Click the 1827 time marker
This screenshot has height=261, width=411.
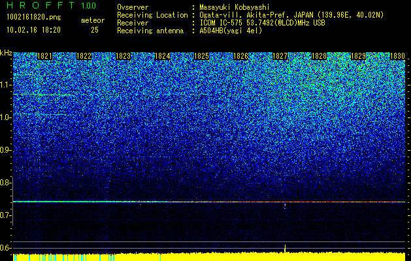click(x=280, y=56)
